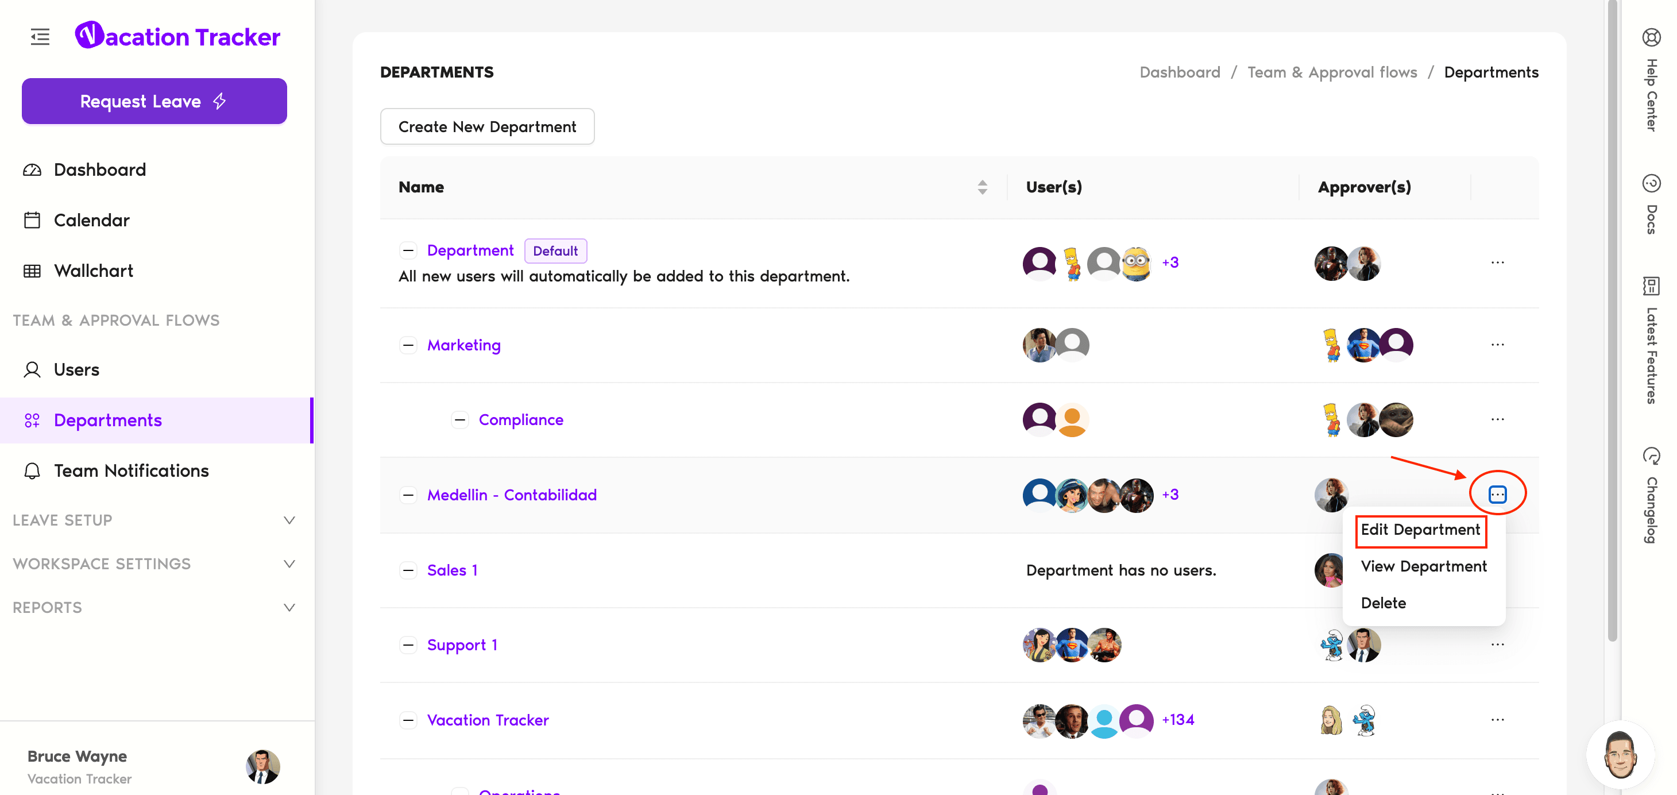The width and height of the screenshot is (1677, 795).
Task: Open three-dot actions for Vacation Tracker row
Action: [x=1497, y=720]
